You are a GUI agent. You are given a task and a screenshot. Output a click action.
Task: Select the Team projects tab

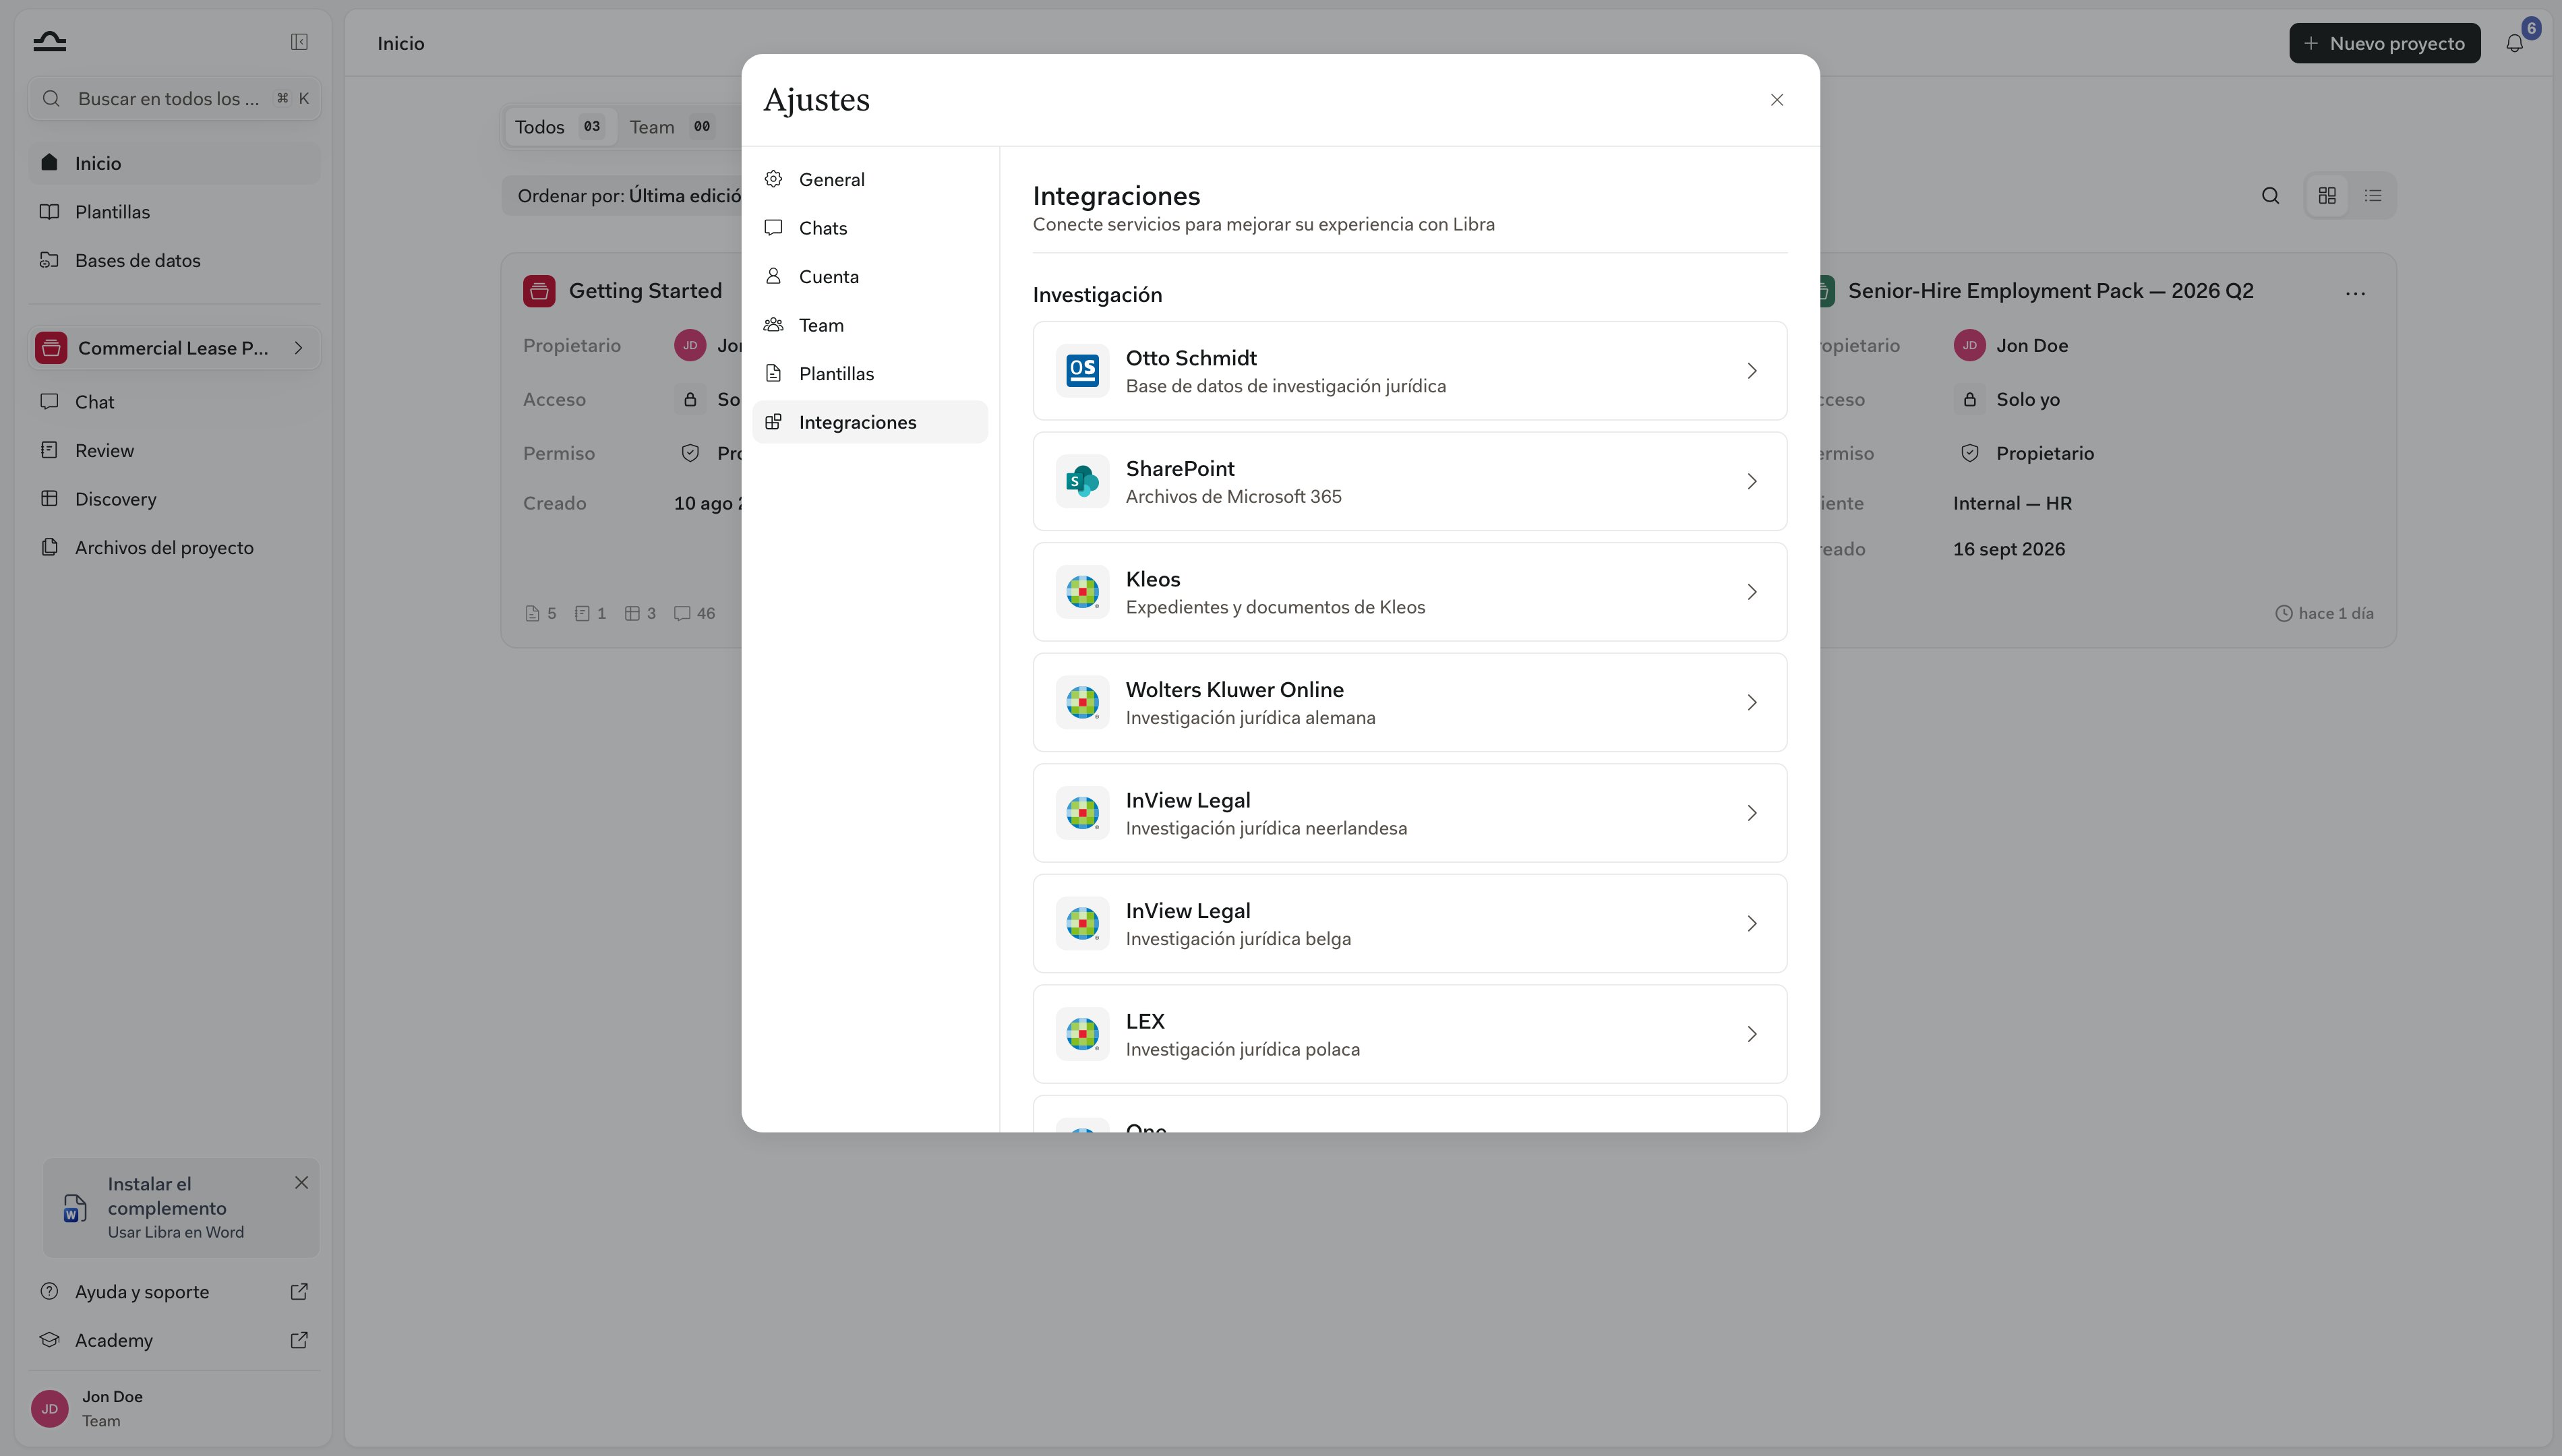click(672, 127)
